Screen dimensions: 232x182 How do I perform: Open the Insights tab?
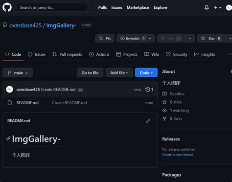click(x=205, y=54)
